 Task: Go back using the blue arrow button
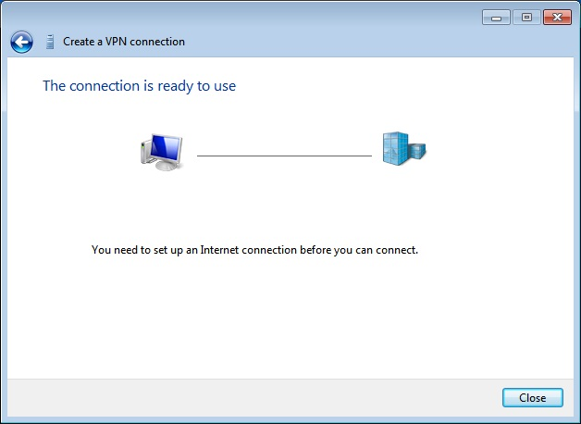(21, 42)
